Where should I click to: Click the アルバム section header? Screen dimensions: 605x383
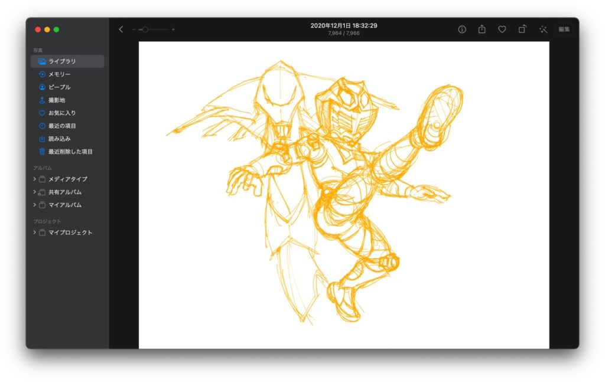point(43,168)
